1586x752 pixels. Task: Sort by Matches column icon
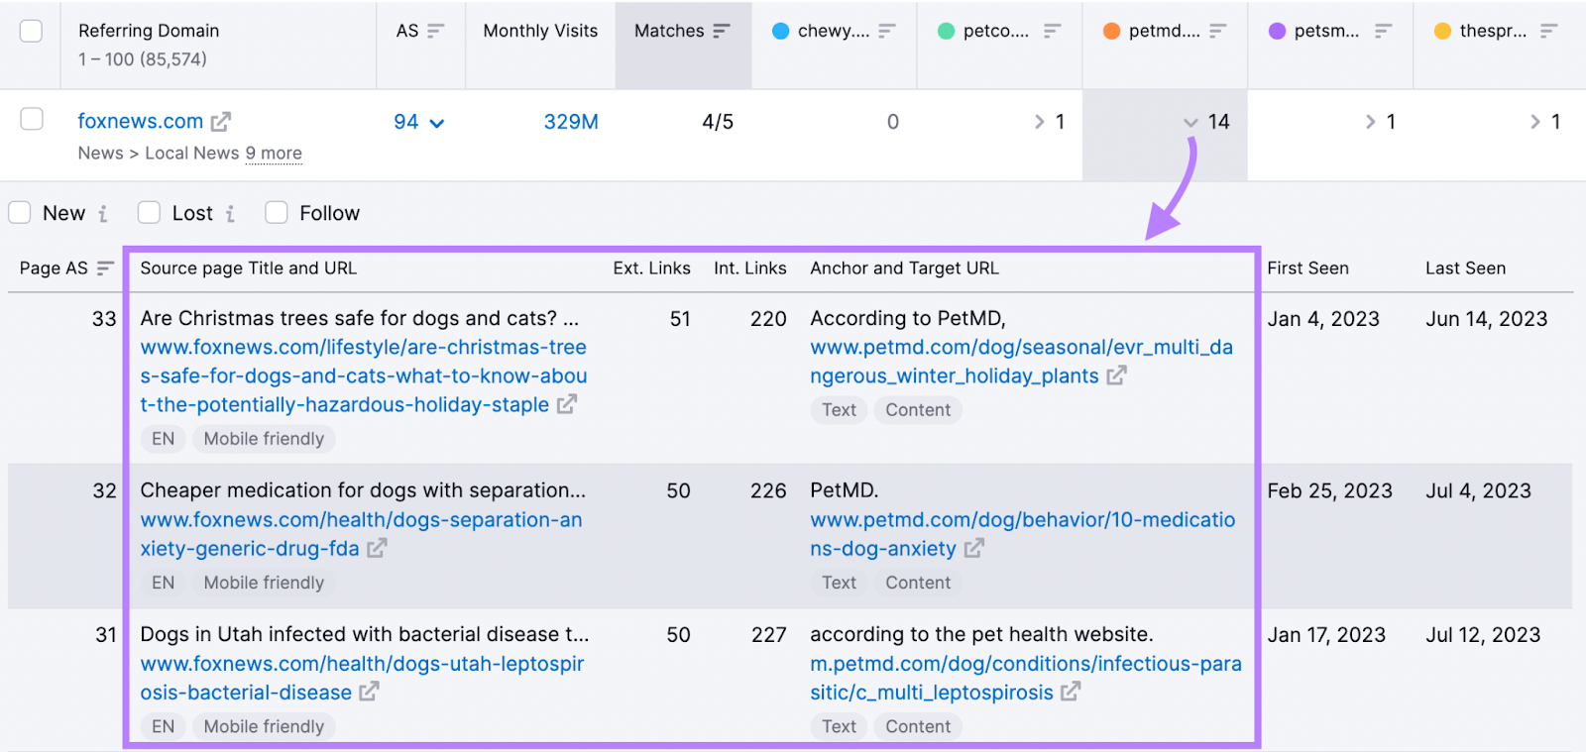click(722, 31)
